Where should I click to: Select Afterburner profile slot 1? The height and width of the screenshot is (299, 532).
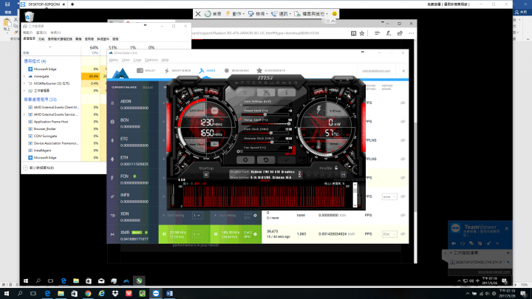(309, 174)
